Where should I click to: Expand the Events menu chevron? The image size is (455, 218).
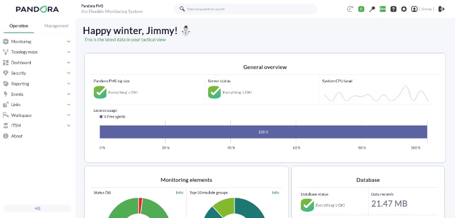(x=69, y=94)
